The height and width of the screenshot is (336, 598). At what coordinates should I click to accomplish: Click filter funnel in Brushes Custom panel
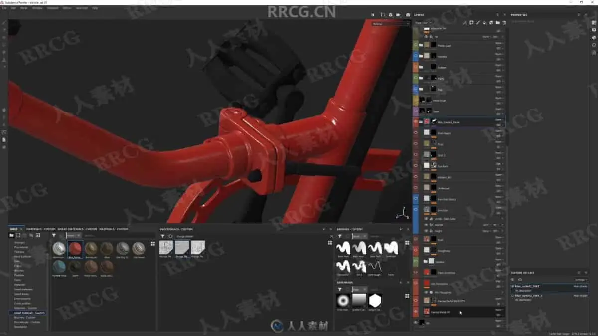[340, 236]
